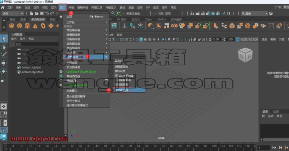Choose 最小化应用程序 menu entry
Screen dimensions: 289x151
click(76, 96)
